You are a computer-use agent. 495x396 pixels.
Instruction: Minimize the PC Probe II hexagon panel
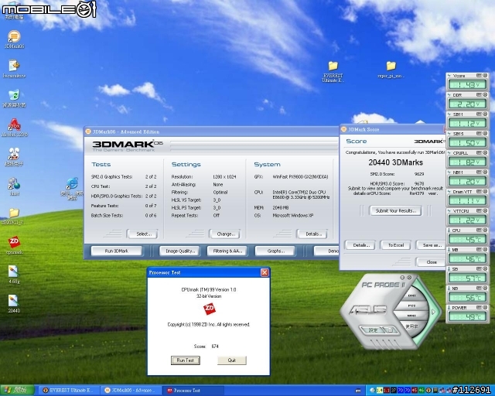[402, 277]
